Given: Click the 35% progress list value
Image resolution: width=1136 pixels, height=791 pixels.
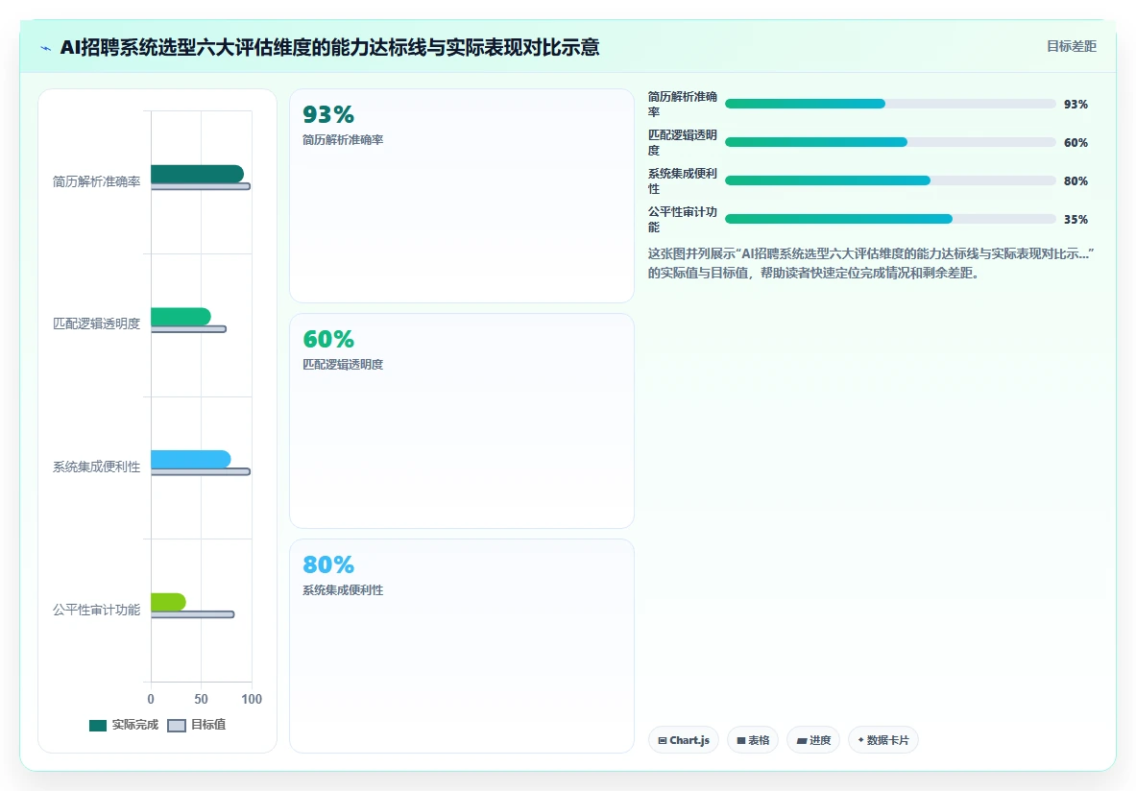Looking at the screenshot, I should [1076, 220].
